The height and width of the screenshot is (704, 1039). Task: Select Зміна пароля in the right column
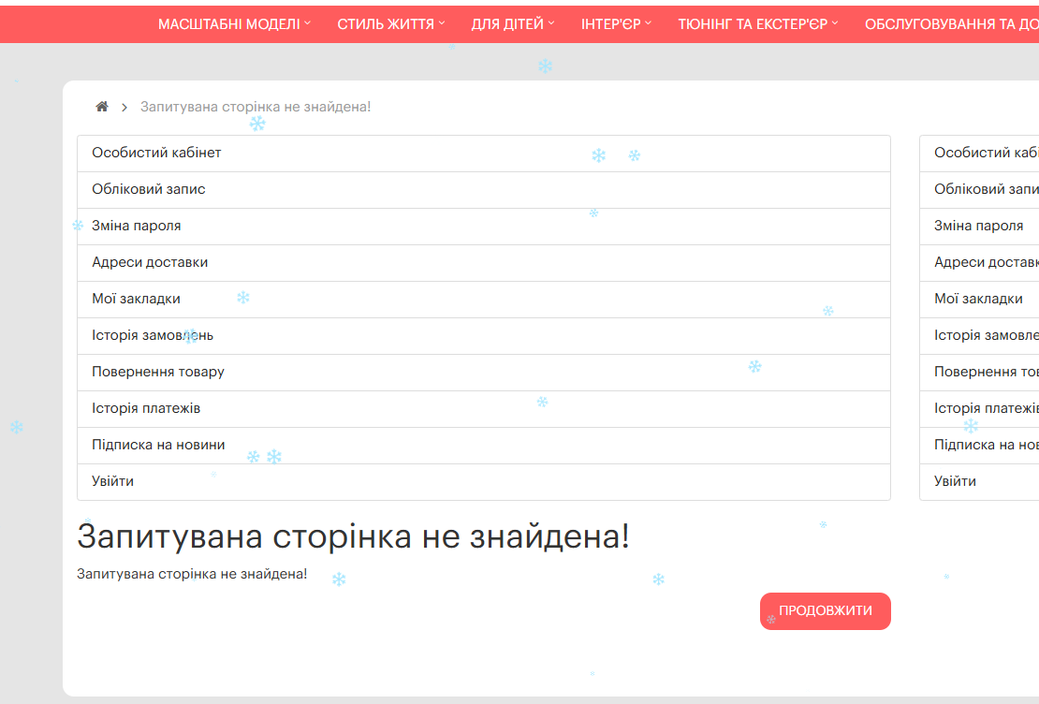(979, 226)
